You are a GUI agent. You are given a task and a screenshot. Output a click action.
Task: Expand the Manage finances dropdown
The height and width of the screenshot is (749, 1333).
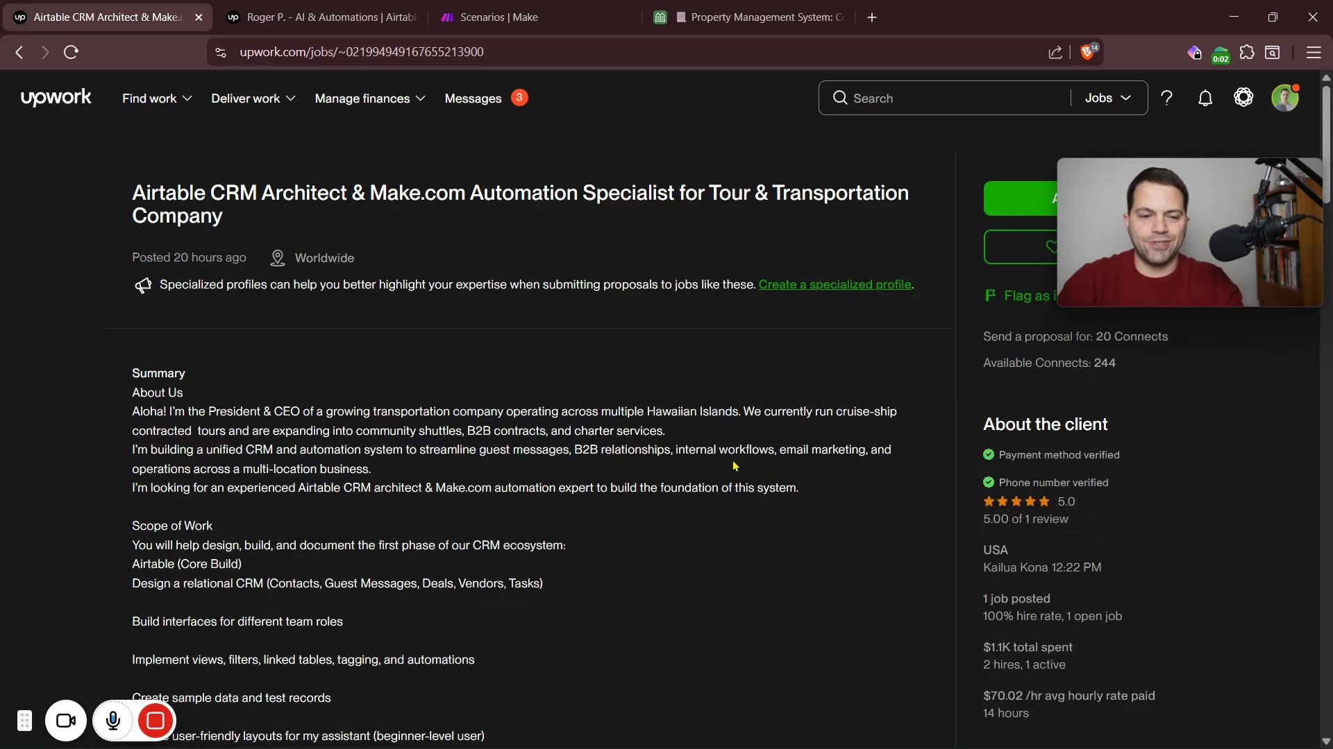(x=369, y=98)
